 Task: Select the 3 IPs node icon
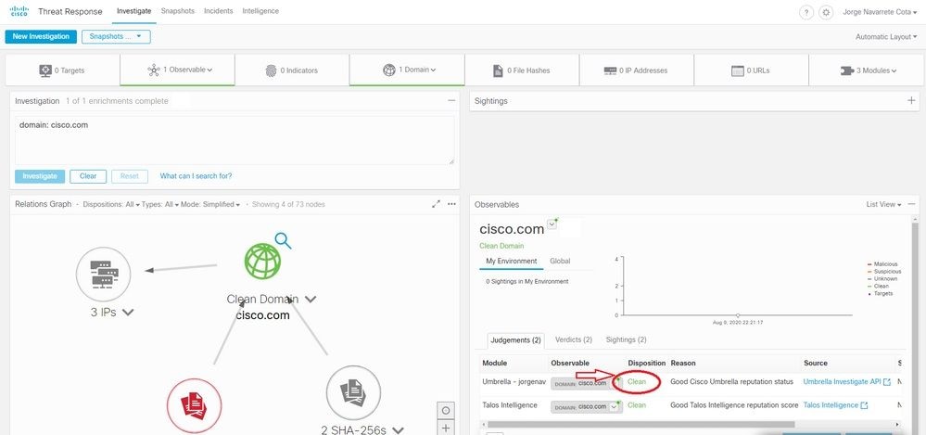pos(103,275)
